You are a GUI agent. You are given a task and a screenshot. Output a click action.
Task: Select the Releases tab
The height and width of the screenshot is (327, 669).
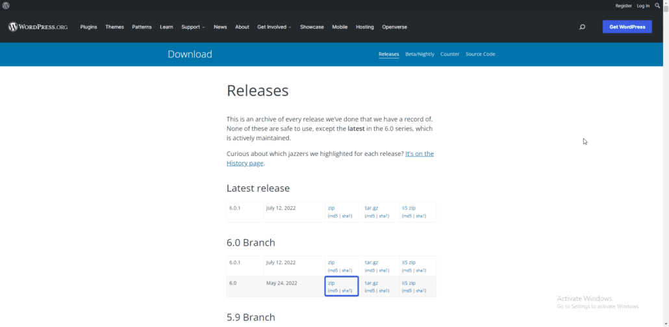388,54
